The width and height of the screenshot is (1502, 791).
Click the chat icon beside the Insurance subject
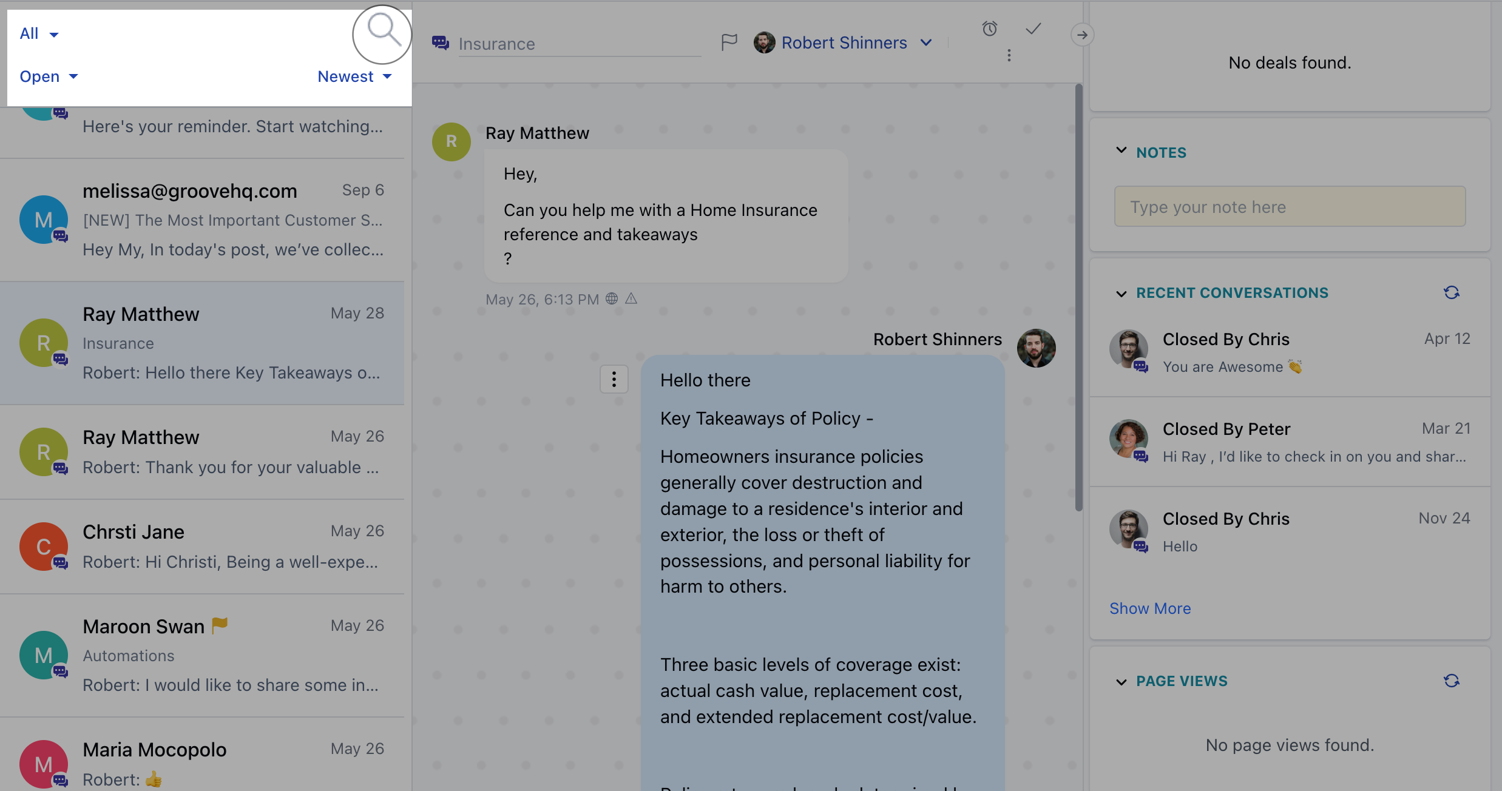(x=440, y=42)
